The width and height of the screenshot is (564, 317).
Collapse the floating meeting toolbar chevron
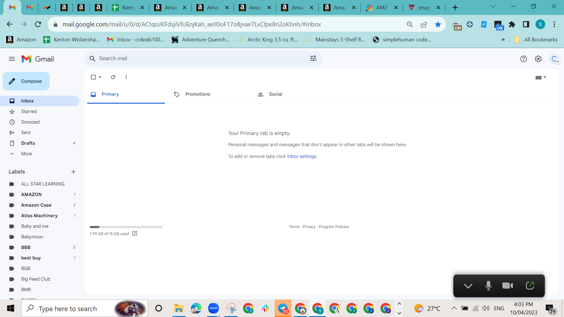[468, 286]
